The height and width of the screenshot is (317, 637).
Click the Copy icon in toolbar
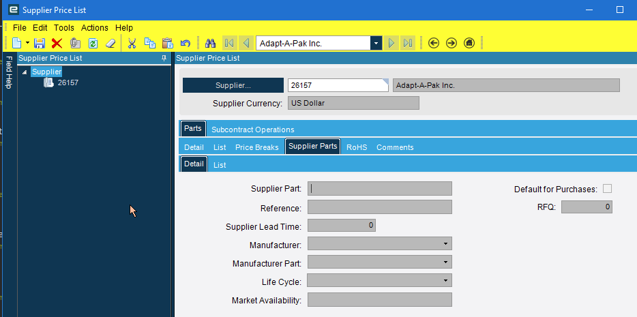click(150, 43)
